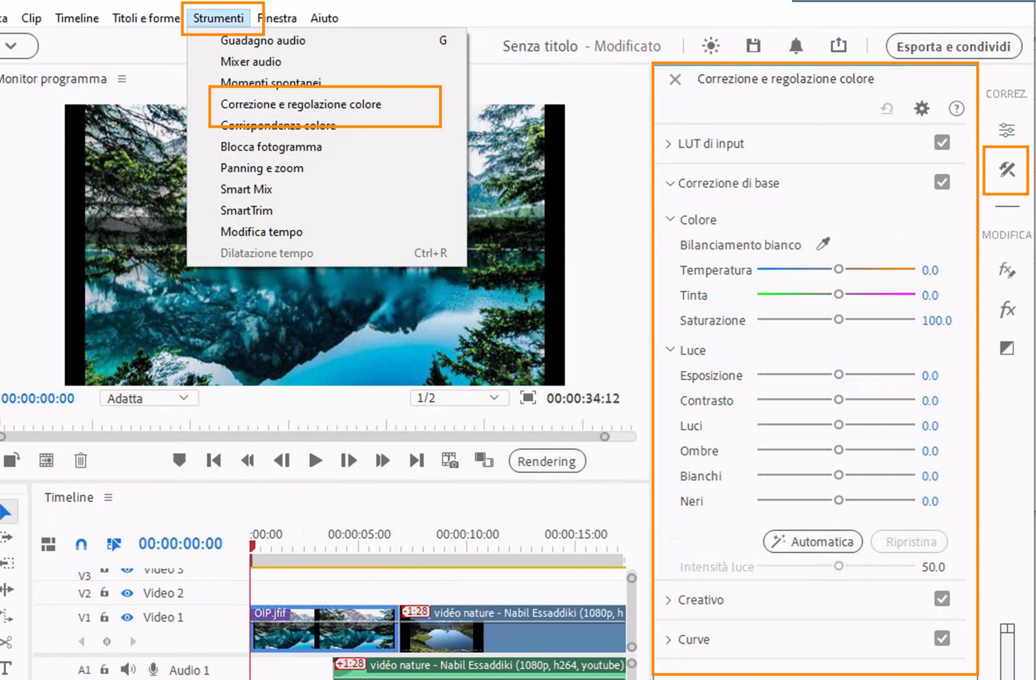Hide the Video 1 track eye
Screen dimensions: 1036x680
127,617
